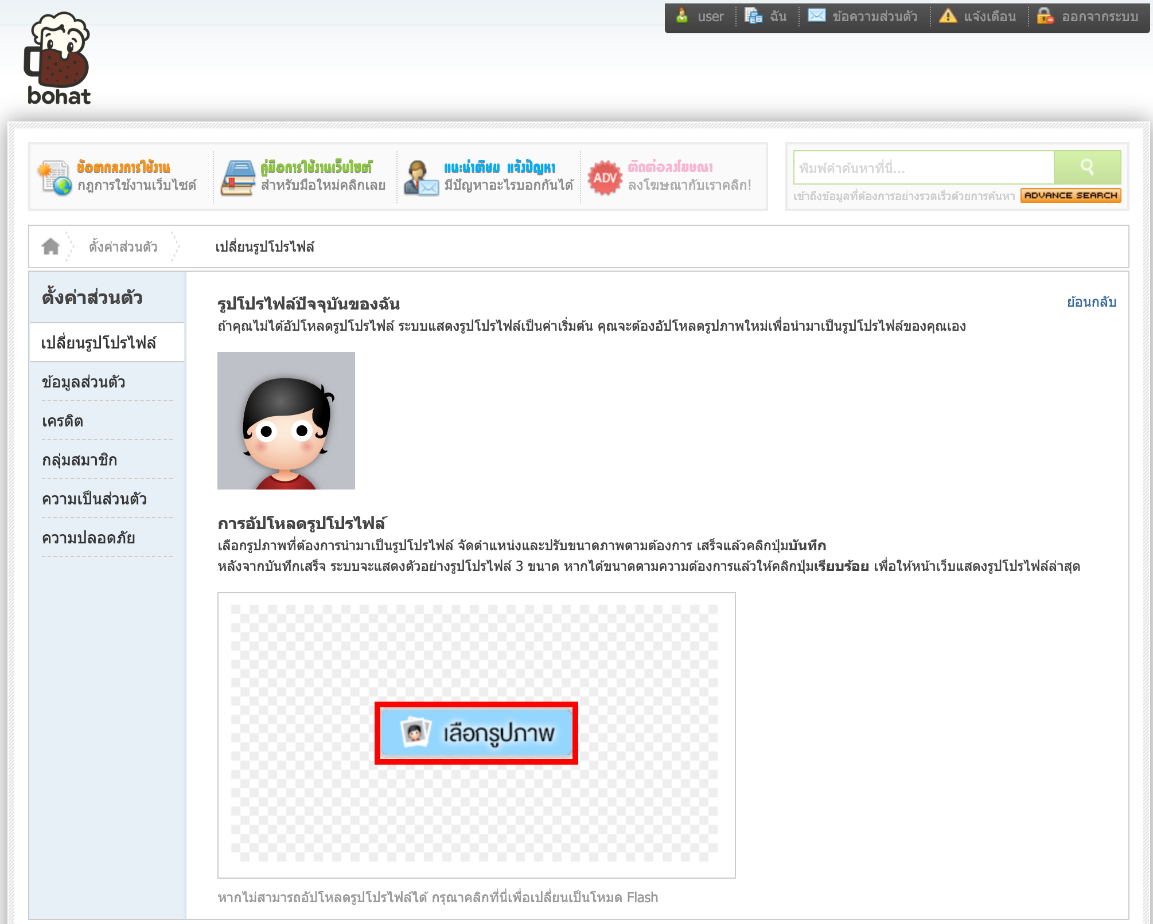Click the terms of use document icon

click(x=54, y=178)
